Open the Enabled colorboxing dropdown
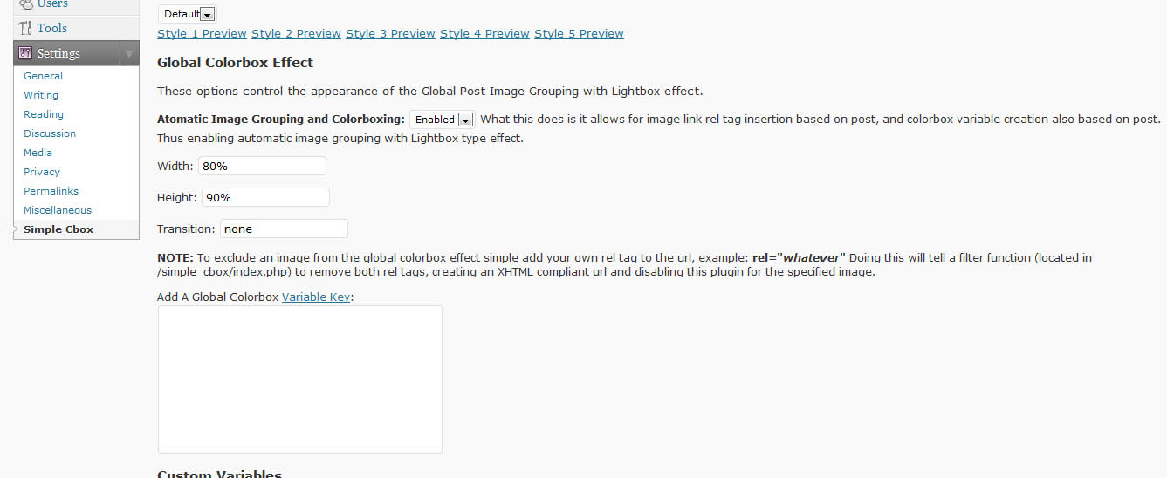1167x478 pixels. [442, 119]
